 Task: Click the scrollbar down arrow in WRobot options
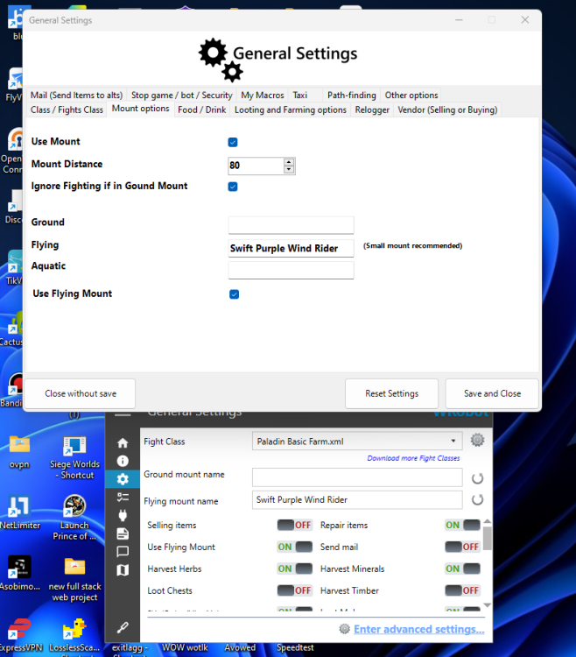click(488, 605)
